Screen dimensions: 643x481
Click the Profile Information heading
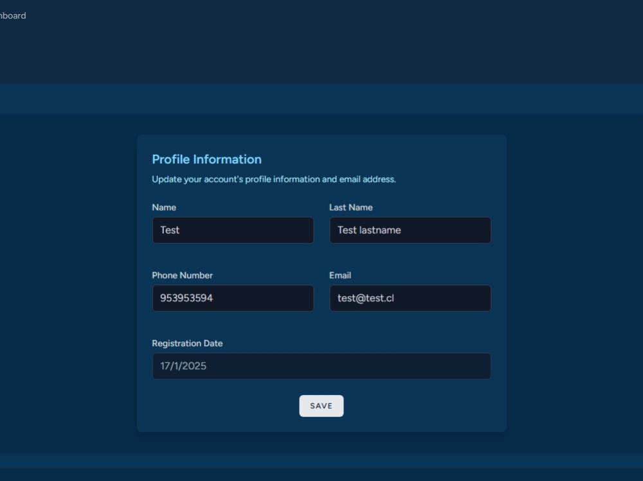click(206, 159)
